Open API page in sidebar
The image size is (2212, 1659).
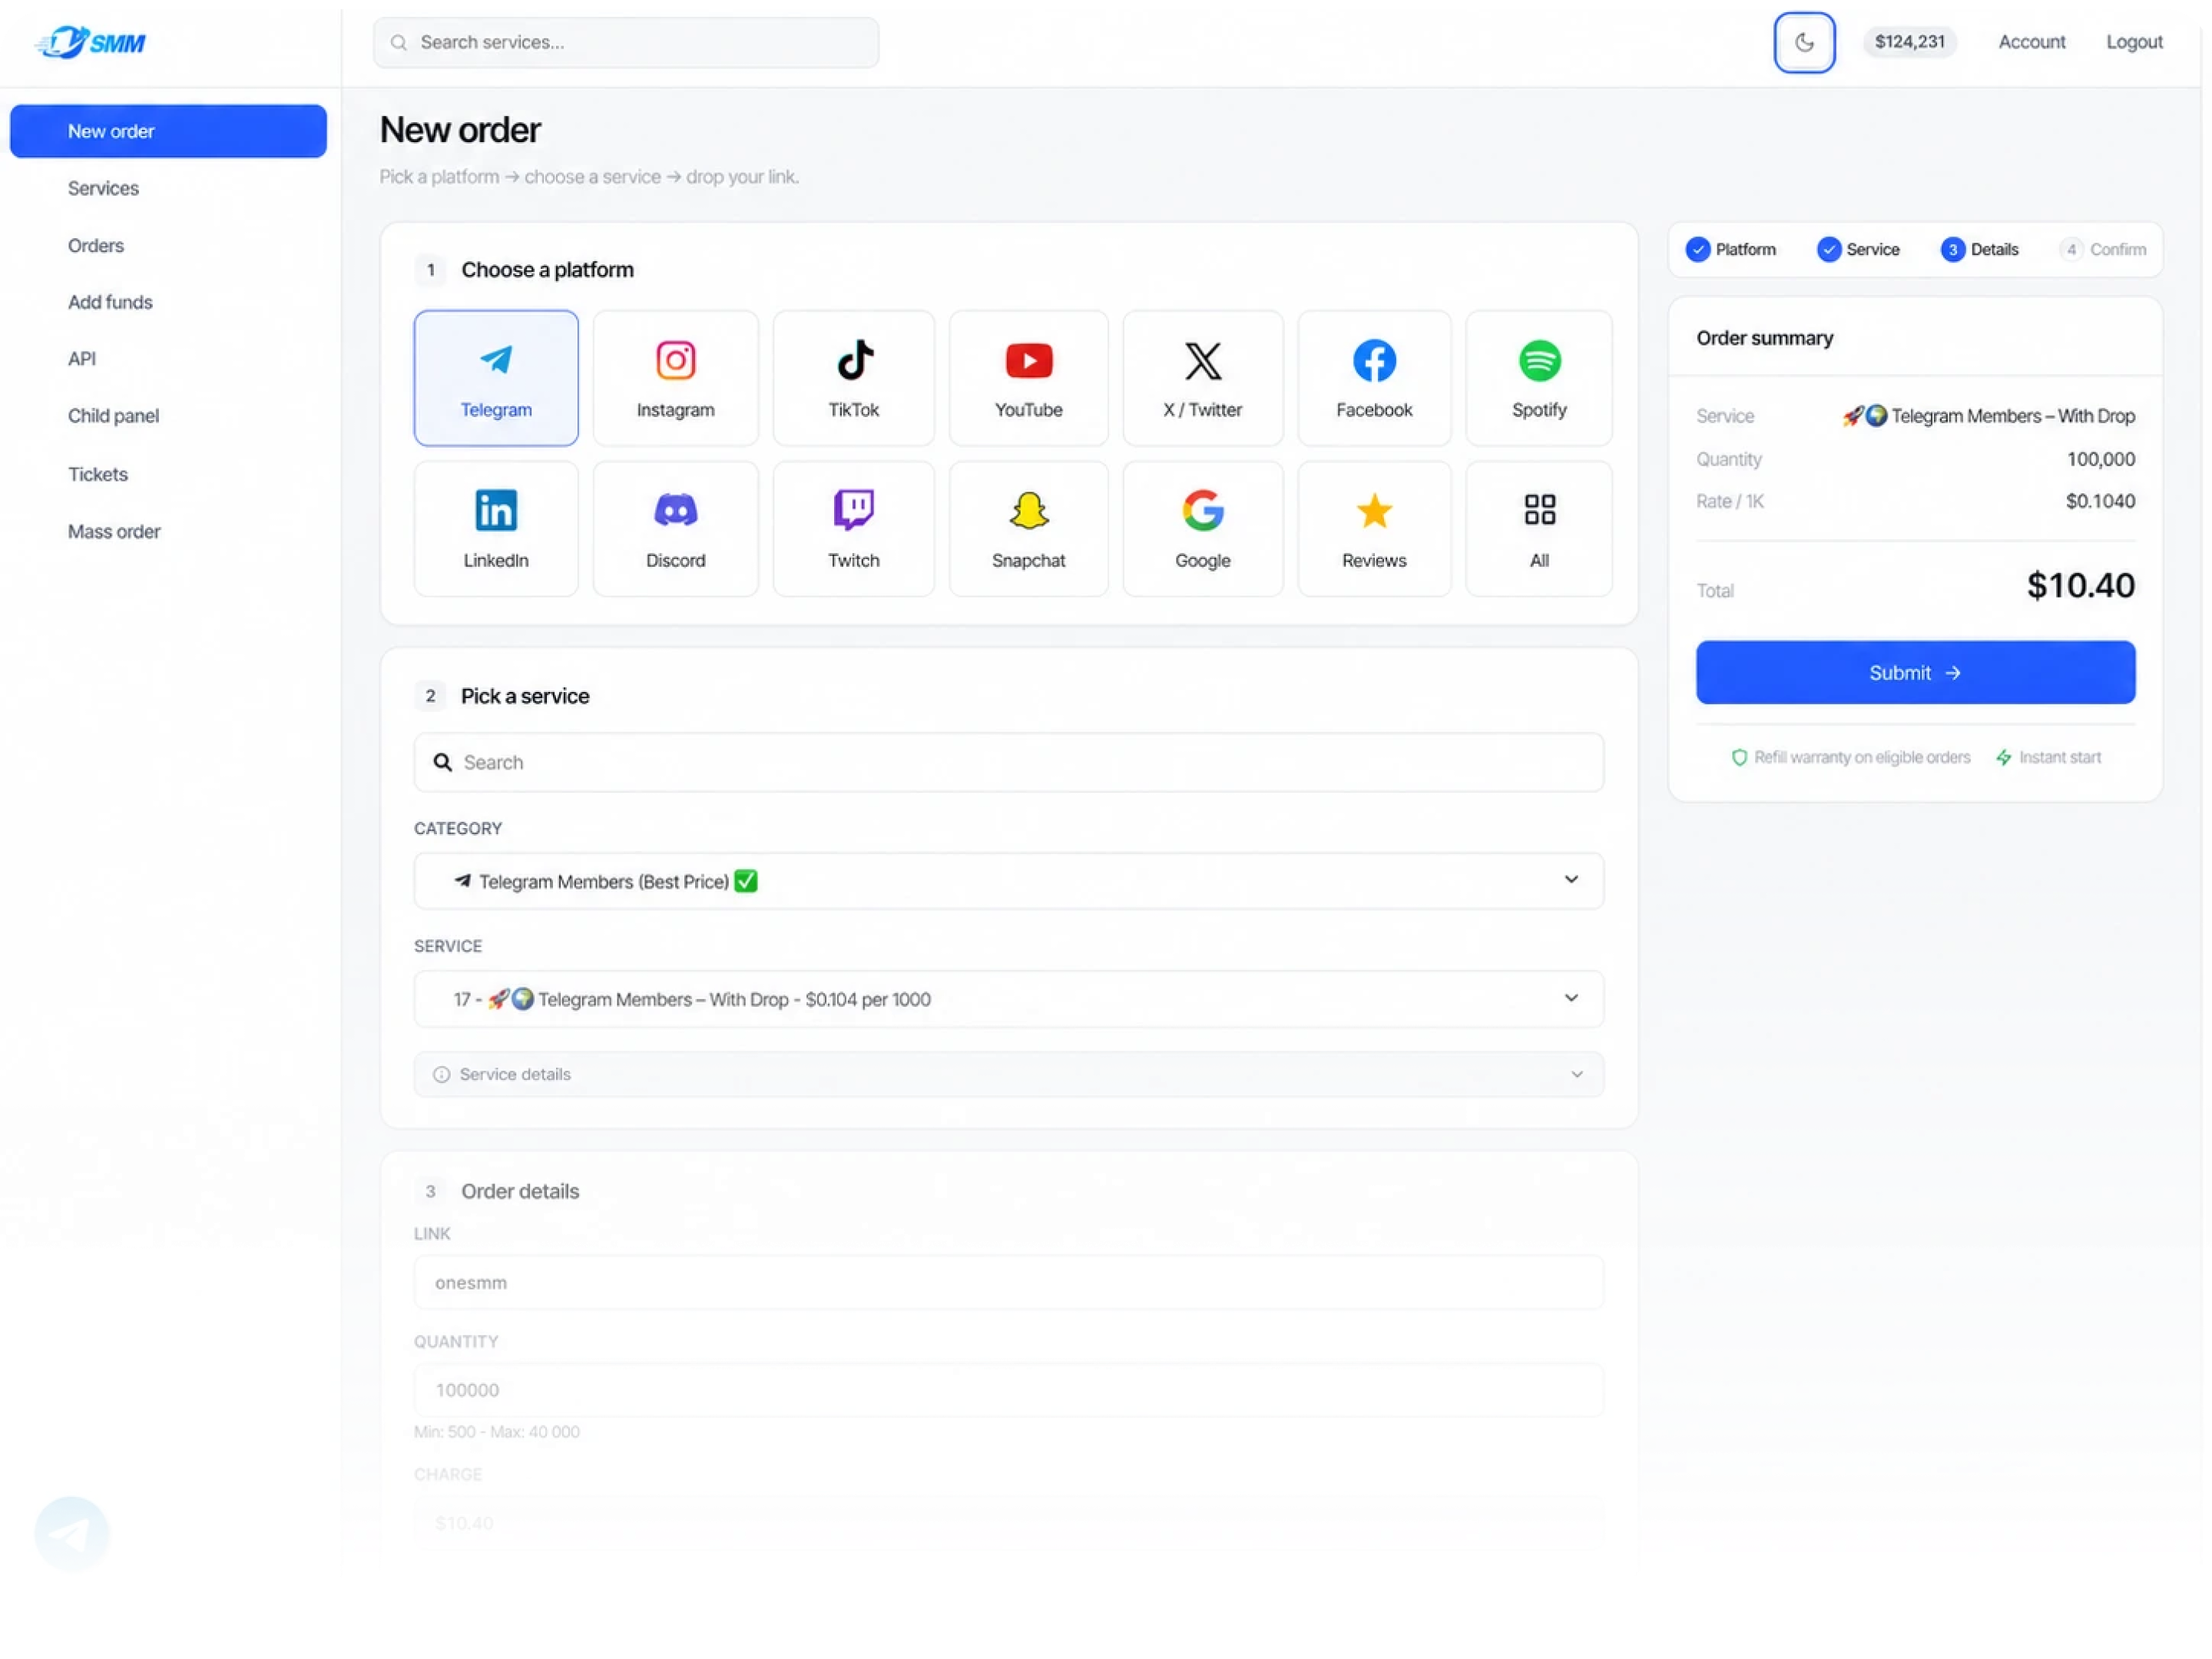point(82,358)
